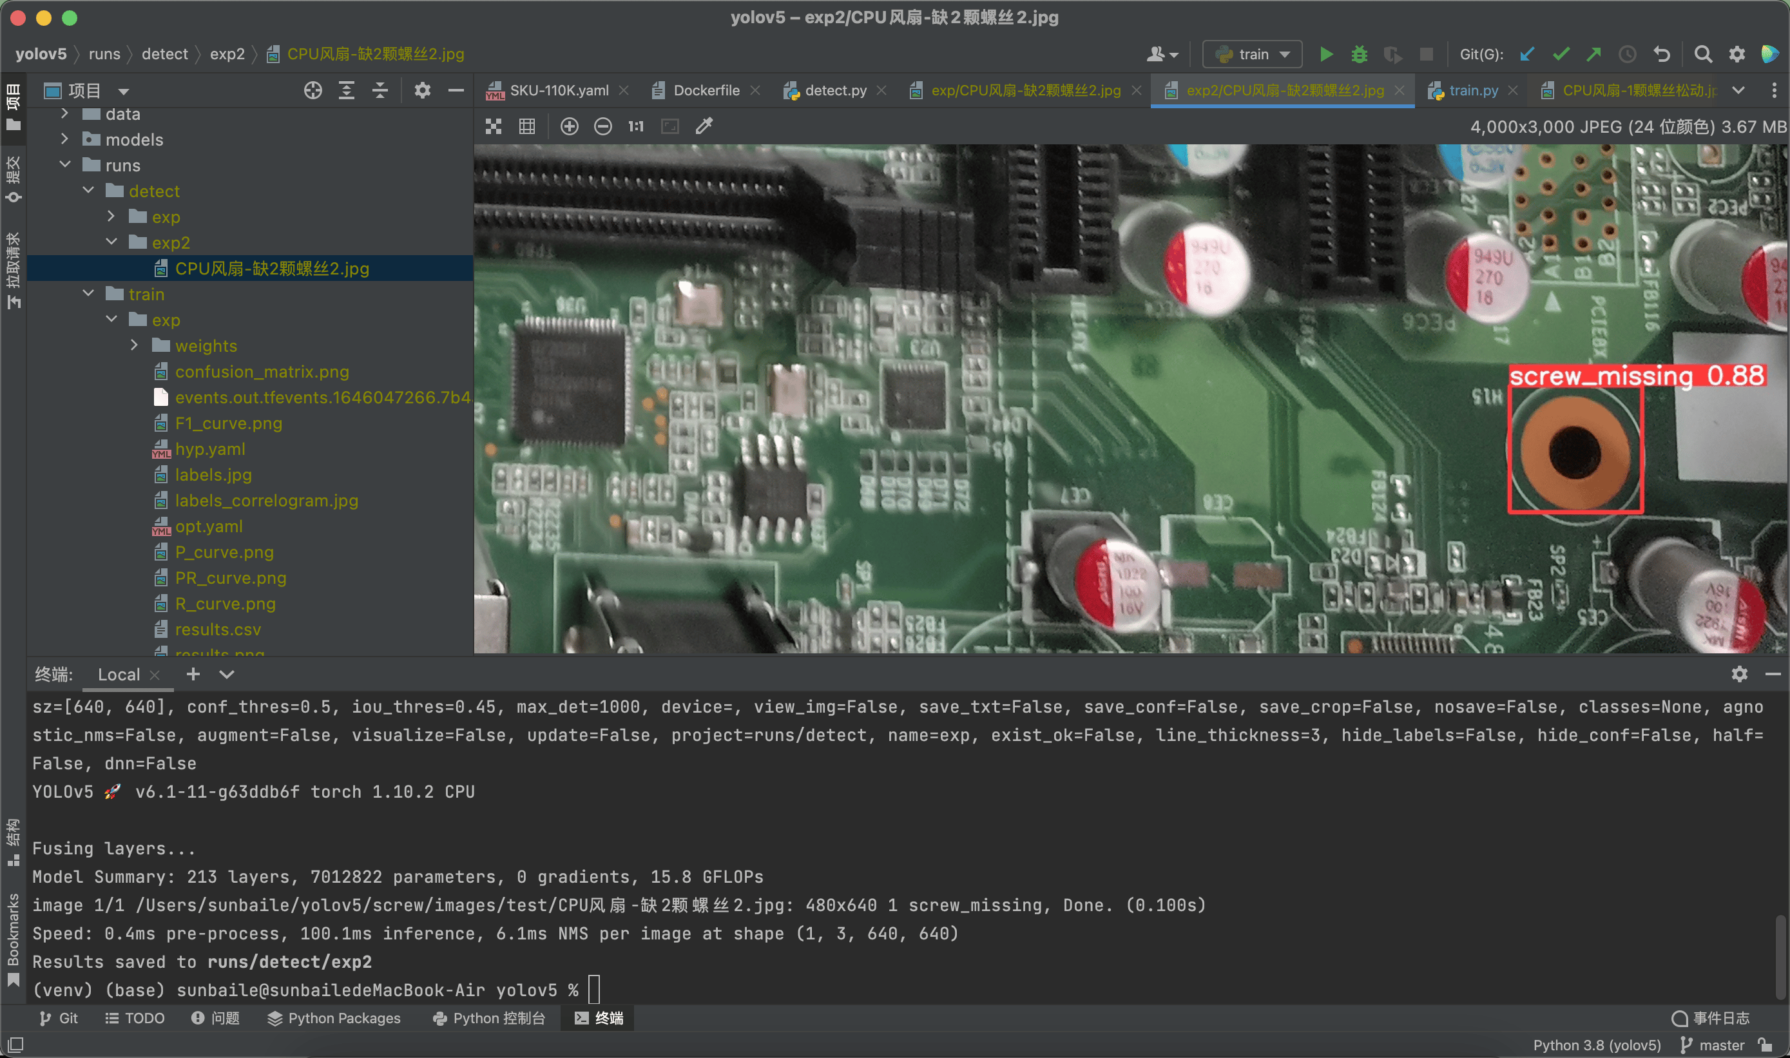Viewport: 1790px width, 1058px height.
Task: Open the event log
Action: click(1711, 1017)
